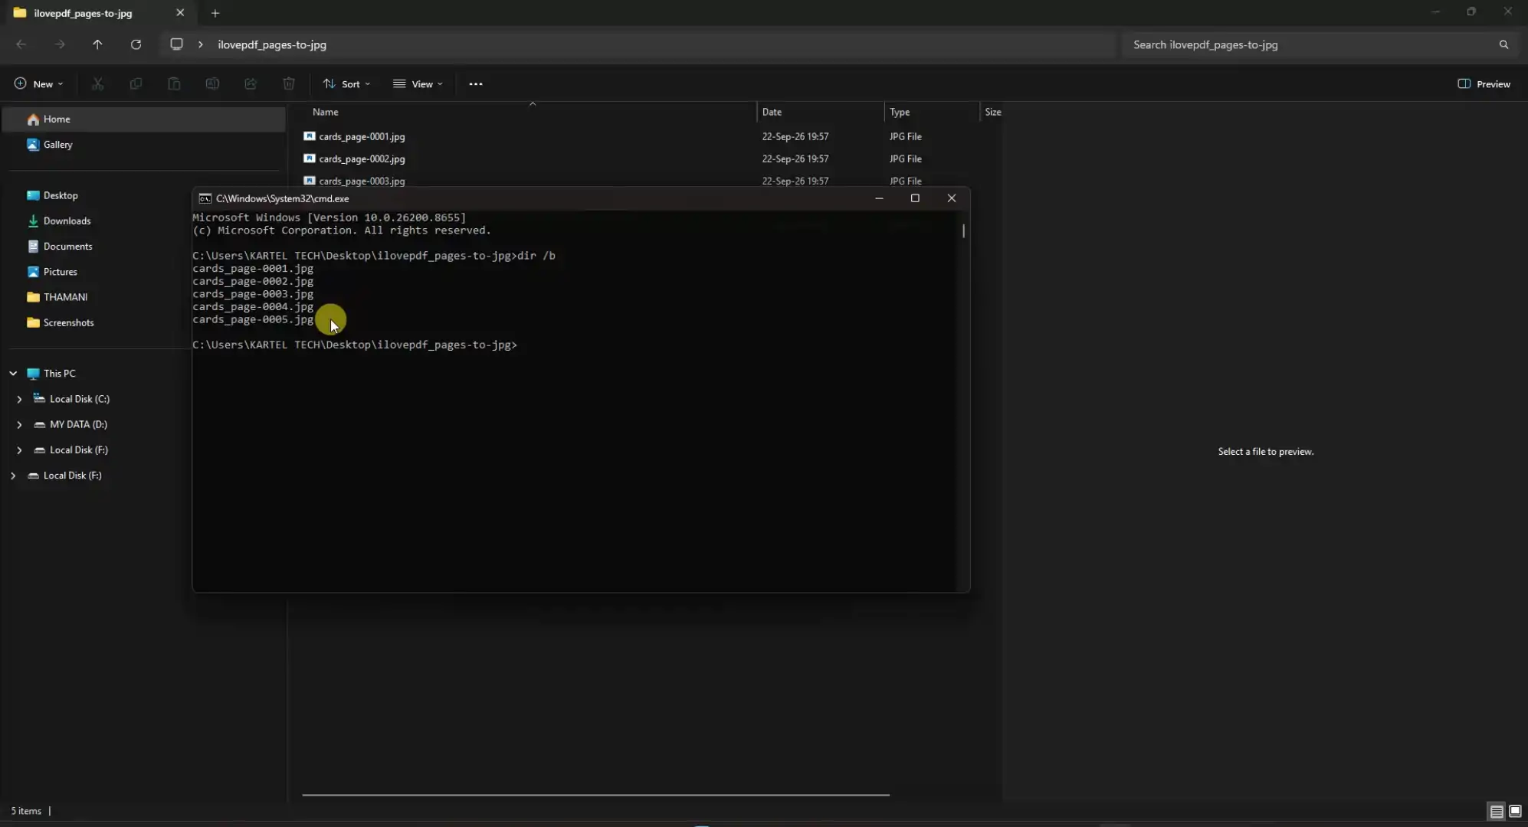Screen dimensions: 1528x827
Task: Open the View dropdown
Action: pyautogui.click(x=418, y=84)
